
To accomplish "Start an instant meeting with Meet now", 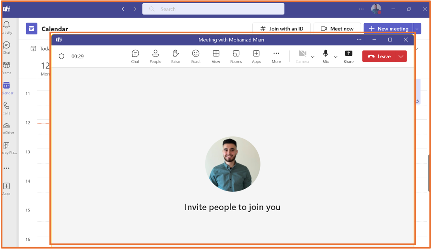I will [x=337, y=28].
